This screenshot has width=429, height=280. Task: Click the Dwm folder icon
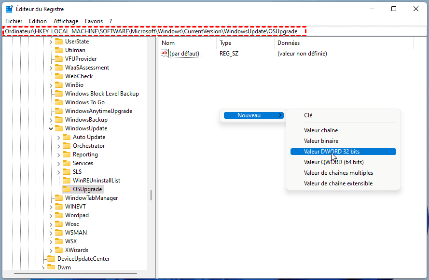tap(51, 267)
